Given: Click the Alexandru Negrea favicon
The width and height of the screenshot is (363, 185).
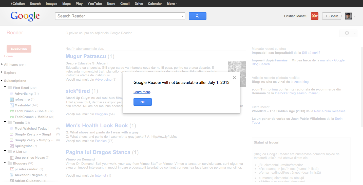Looking at the screenshot, I should click(x=11, y=175).
